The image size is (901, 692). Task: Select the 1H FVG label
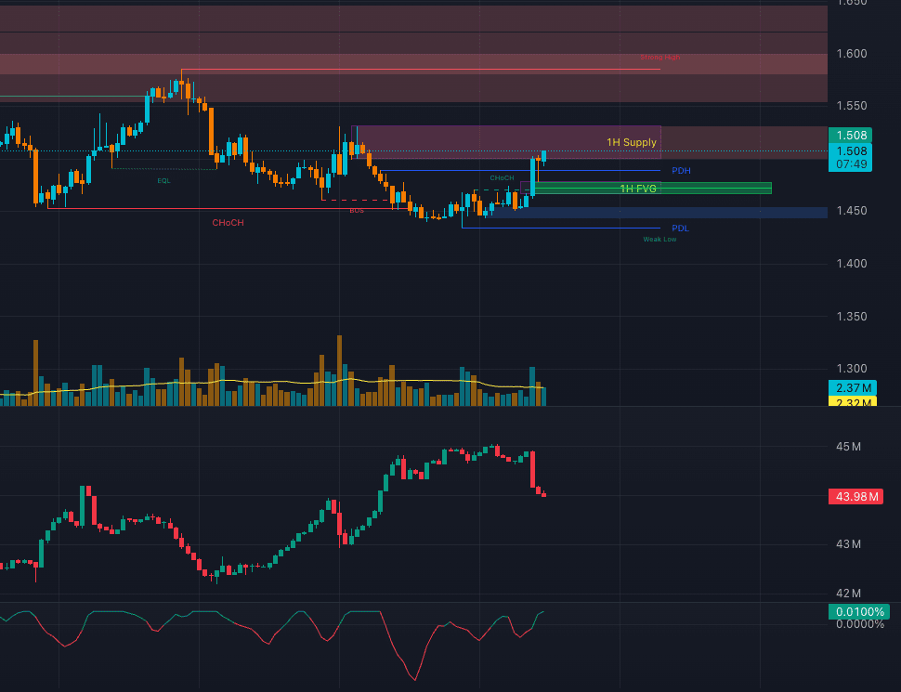click(x=638, y=189)
